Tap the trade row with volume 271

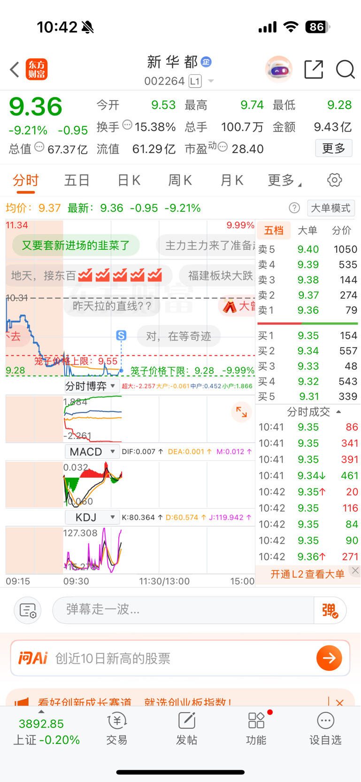pyautogui.click(x=308, y=557)
